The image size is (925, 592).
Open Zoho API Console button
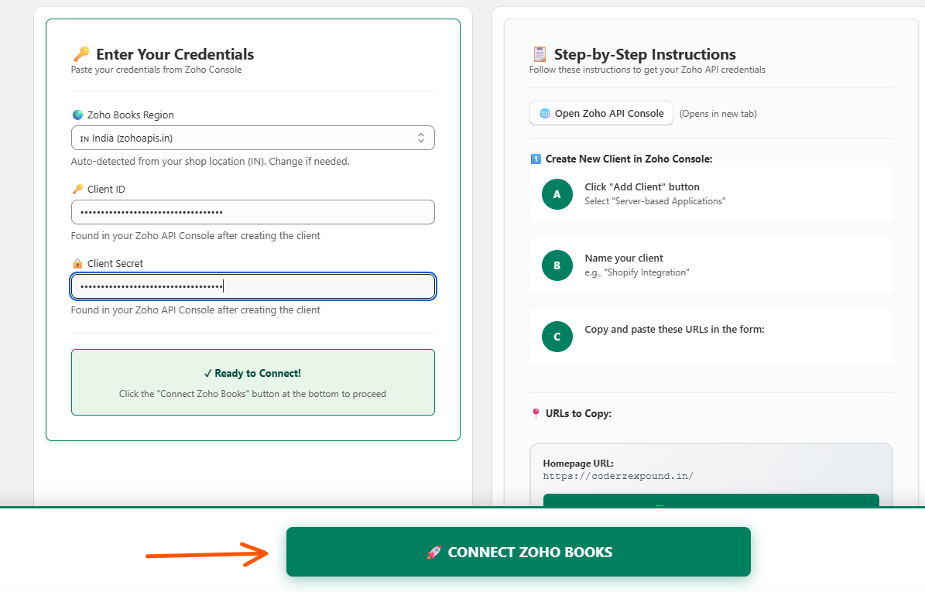click(601, 113)
